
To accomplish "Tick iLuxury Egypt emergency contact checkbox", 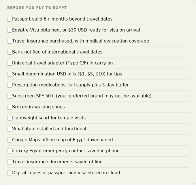I will point(10,151).
